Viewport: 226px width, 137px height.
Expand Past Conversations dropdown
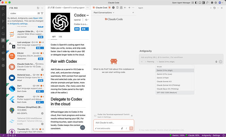(x=104, y=13)
